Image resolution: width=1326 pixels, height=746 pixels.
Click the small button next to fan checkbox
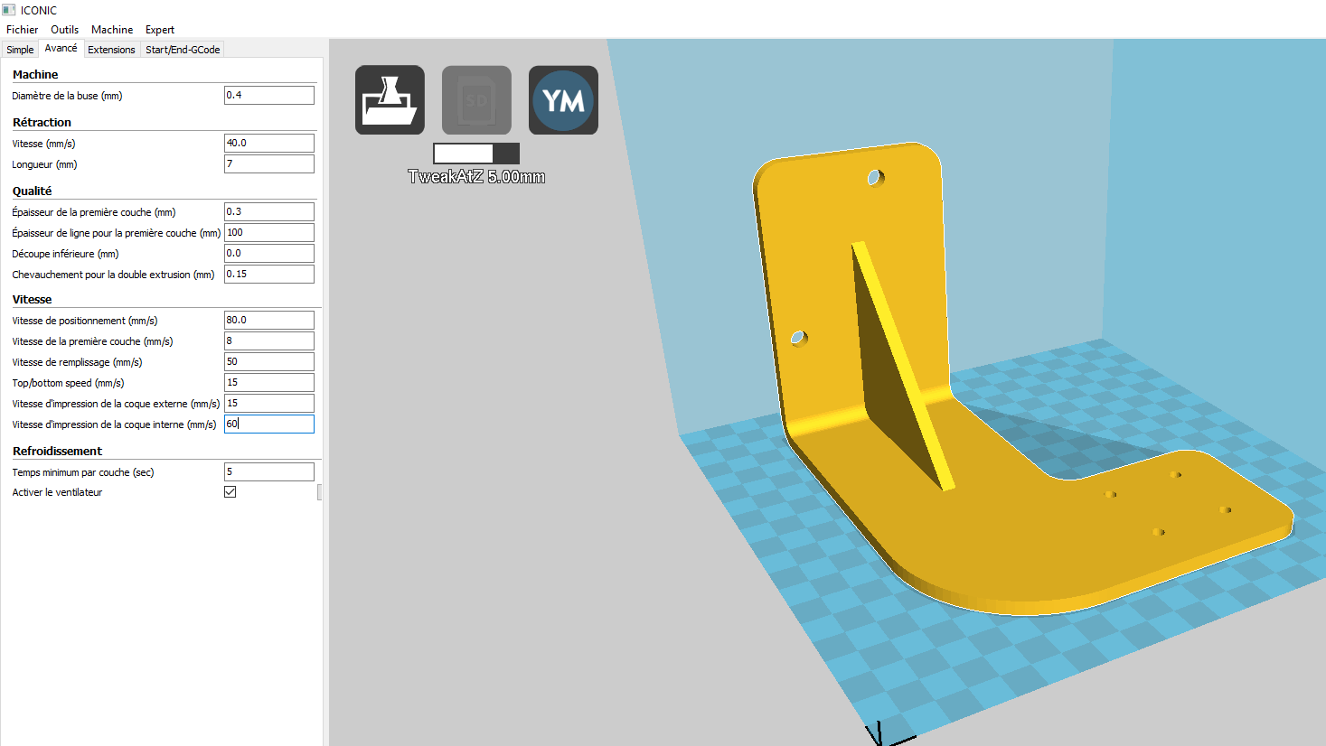tap(320, 492)
